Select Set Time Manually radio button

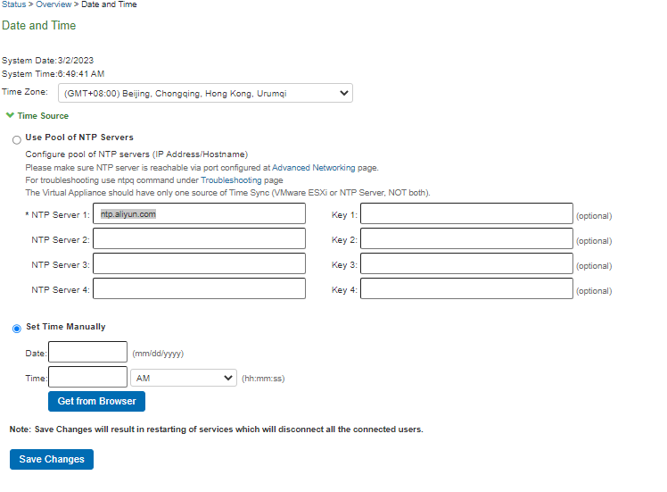click(x=17, y=329)
